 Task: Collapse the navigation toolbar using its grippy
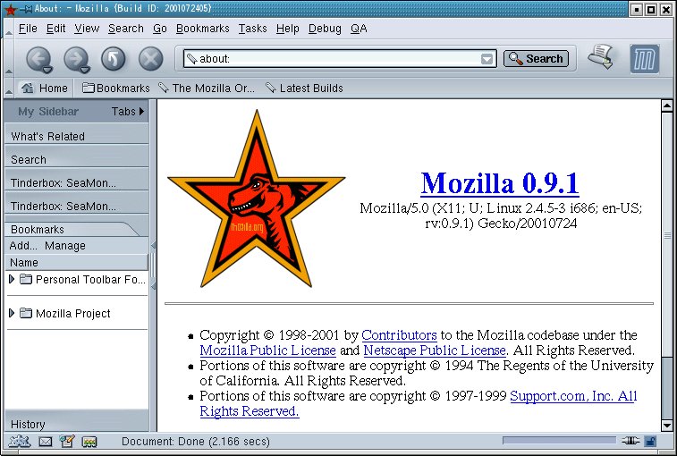(x=9, y=58)
